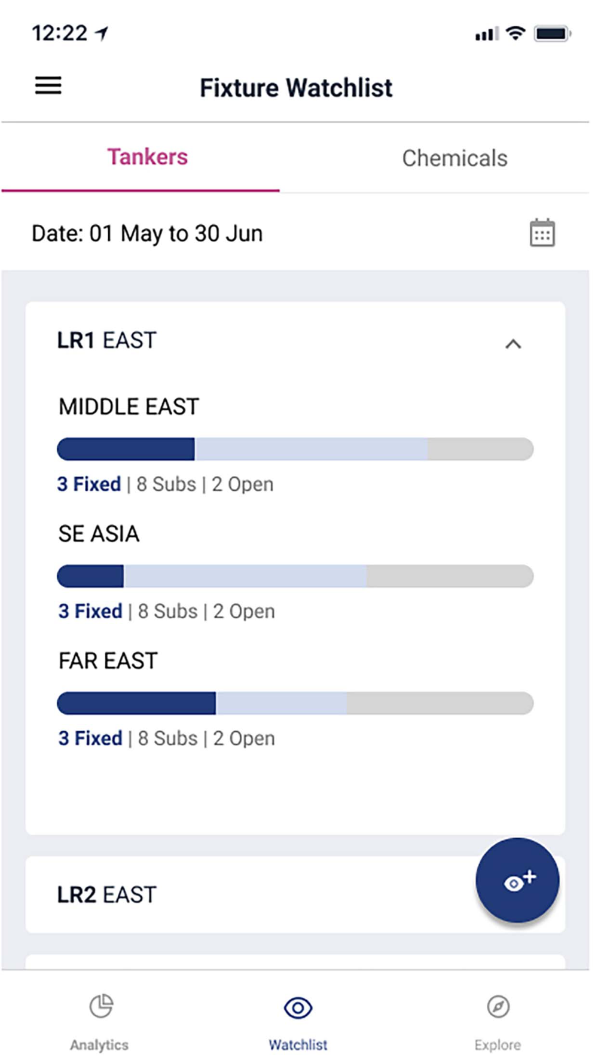Tap the Fixture Watchlist page title
Image resolution: width=598 pixels, height=1063 pixels.
click(296, 88)
